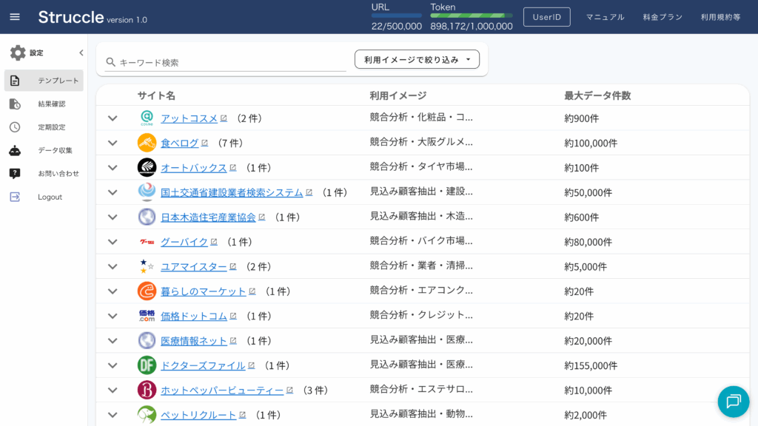Expand the ホットペッパービューティー row
This screenshot has height=426, width=758.
click(x=113, y=390)
